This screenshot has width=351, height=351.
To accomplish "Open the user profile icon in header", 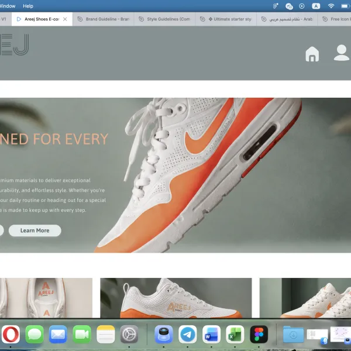I will click(342, 53).
